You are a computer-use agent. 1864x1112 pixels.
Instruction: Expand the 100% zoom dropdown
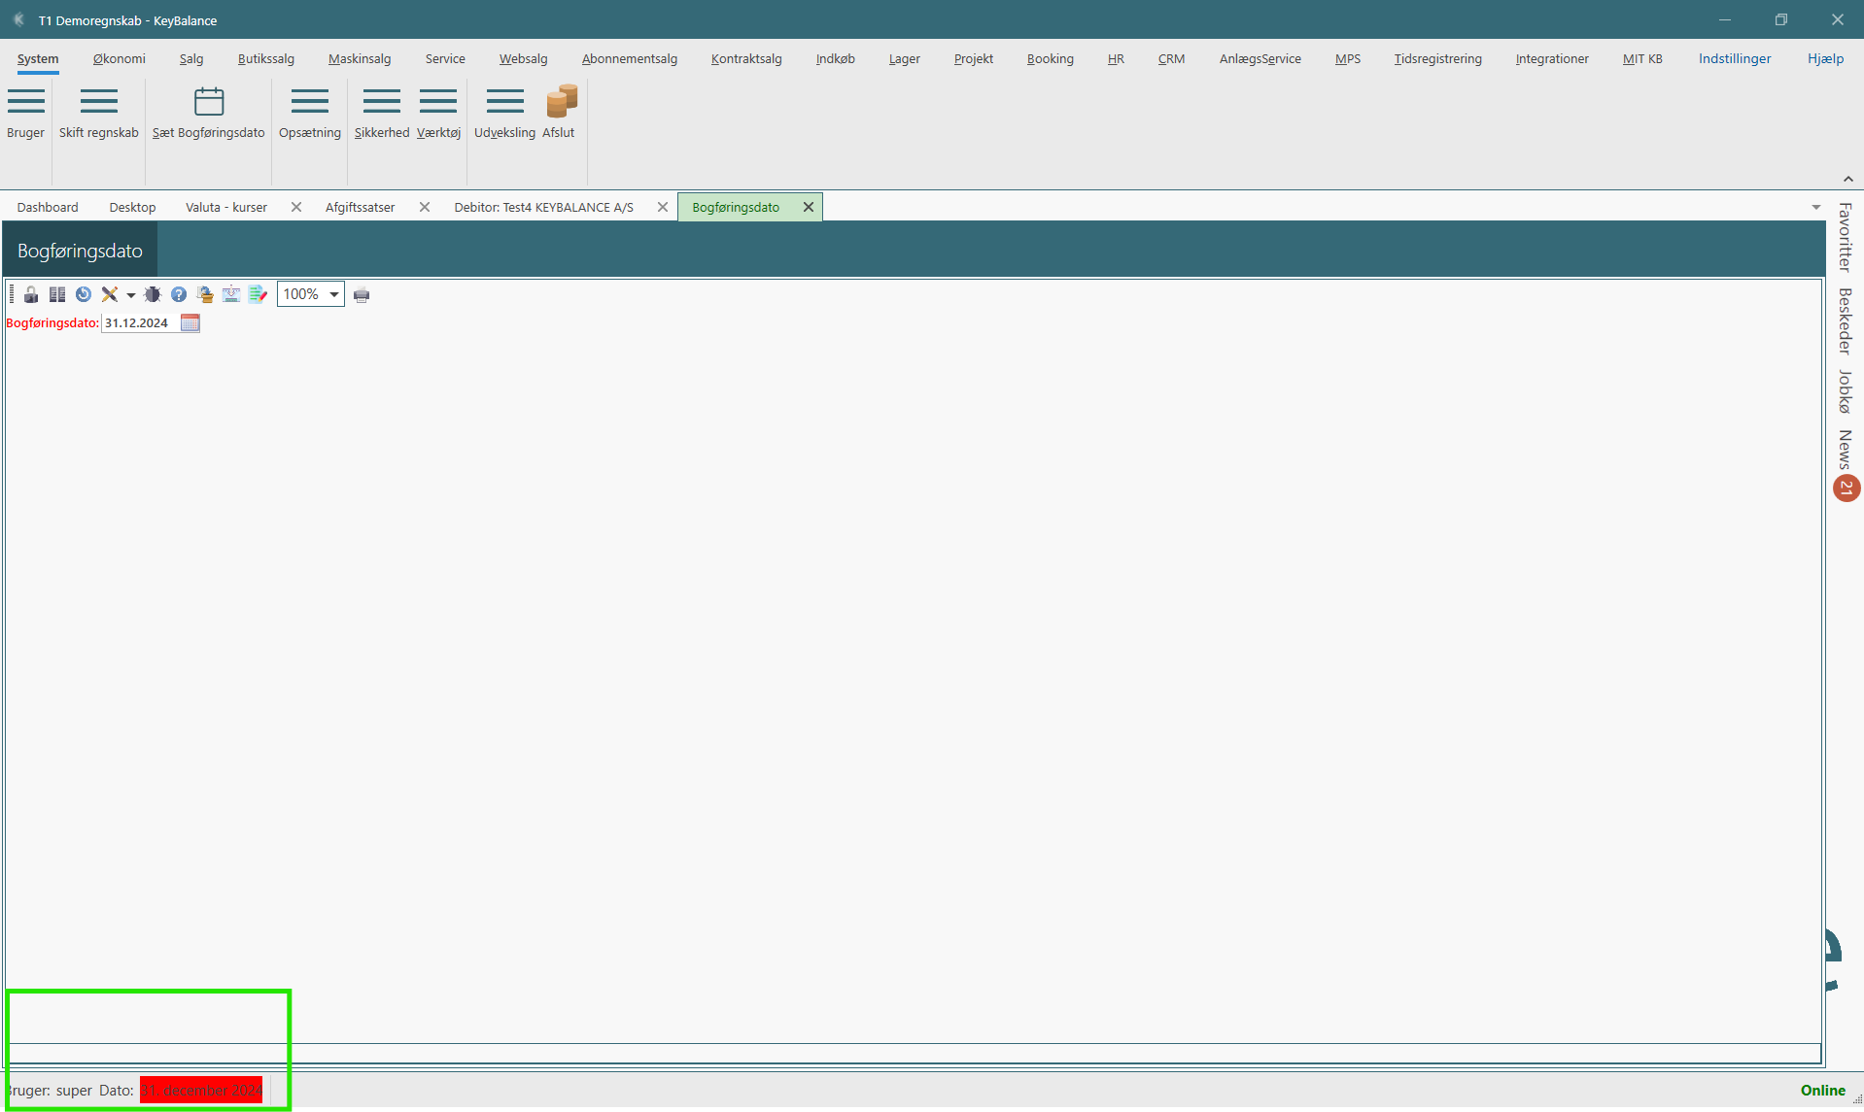tap(333, 294)
